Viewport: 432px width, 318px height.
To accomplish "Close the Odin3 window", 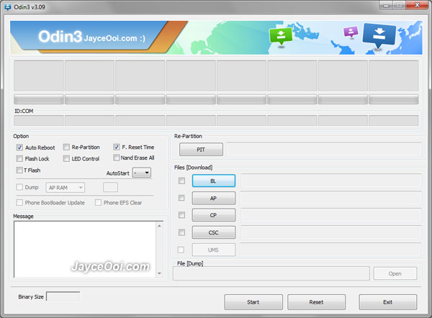I will [x=418, y=5].
